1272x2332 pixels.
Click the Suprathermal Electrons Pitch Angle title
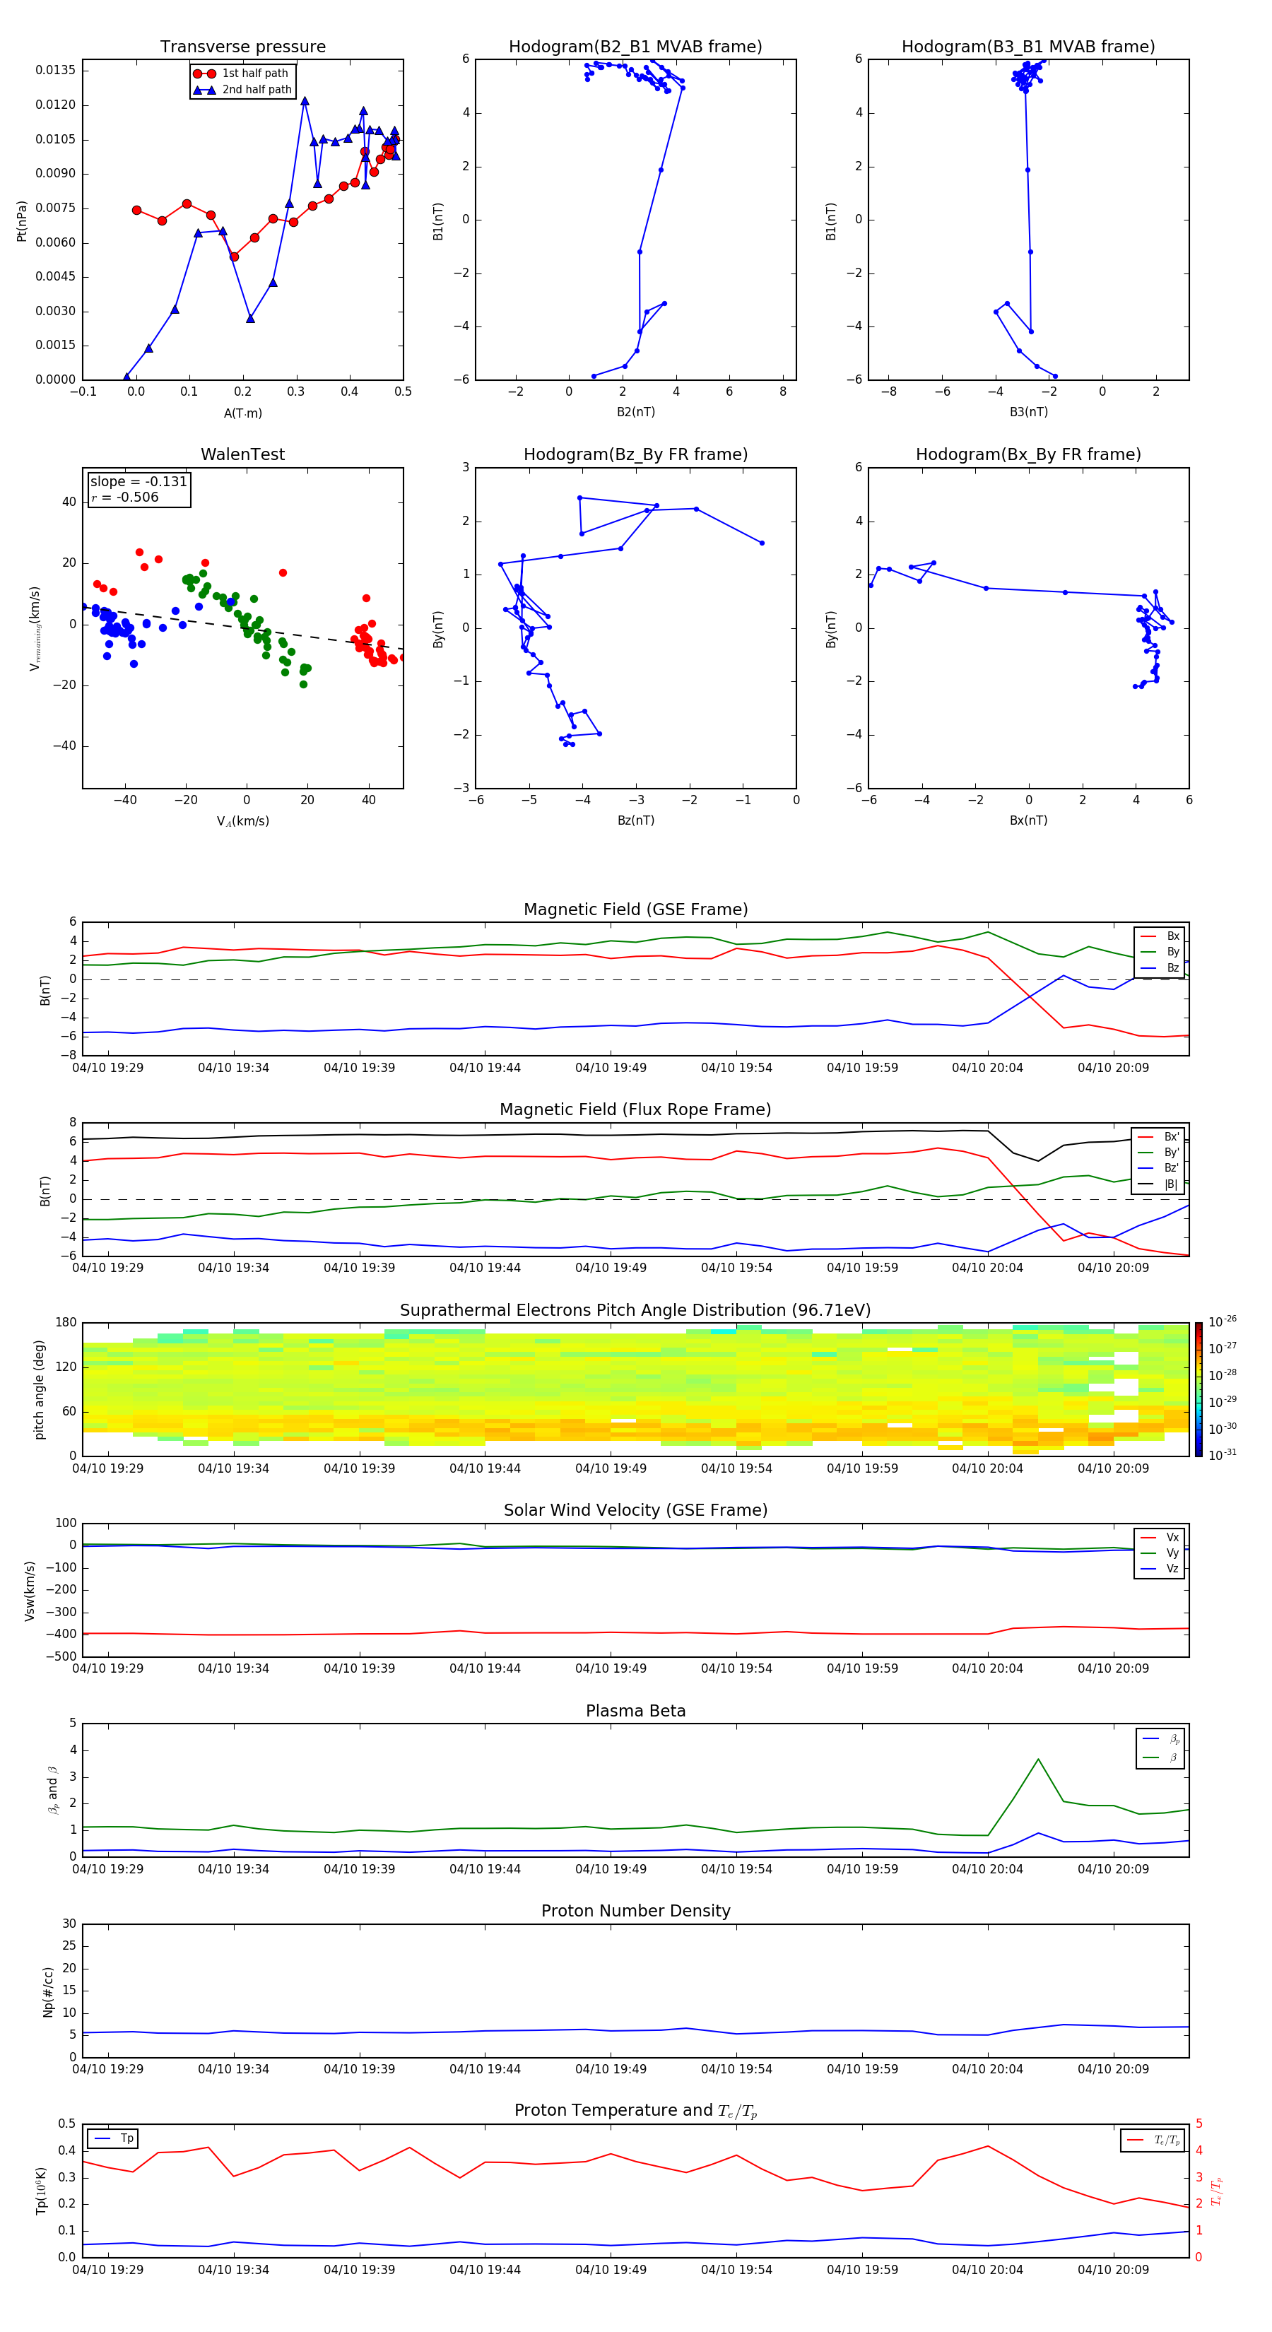pyautogui.click(x=635, y=1311)
